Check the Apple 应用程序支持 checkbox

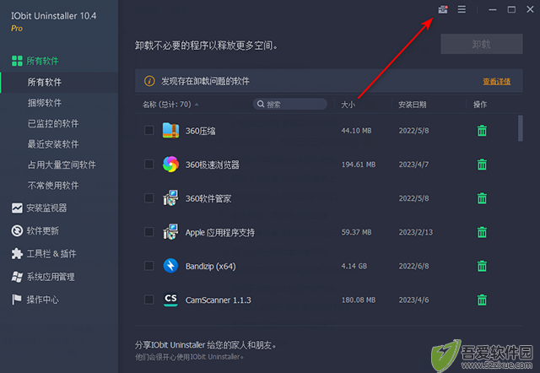148,232
